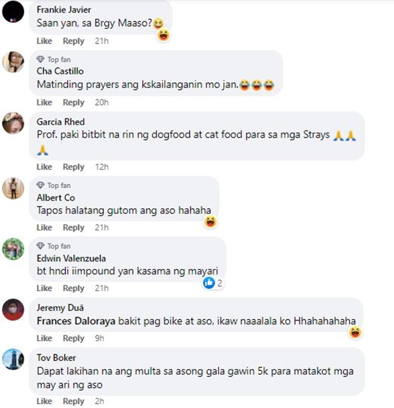This screenshot has width=394, height=408.
Task: Click Cha Castillo's Top fan diamond badge
Action: pyautogui.click(x=40, y=59)
